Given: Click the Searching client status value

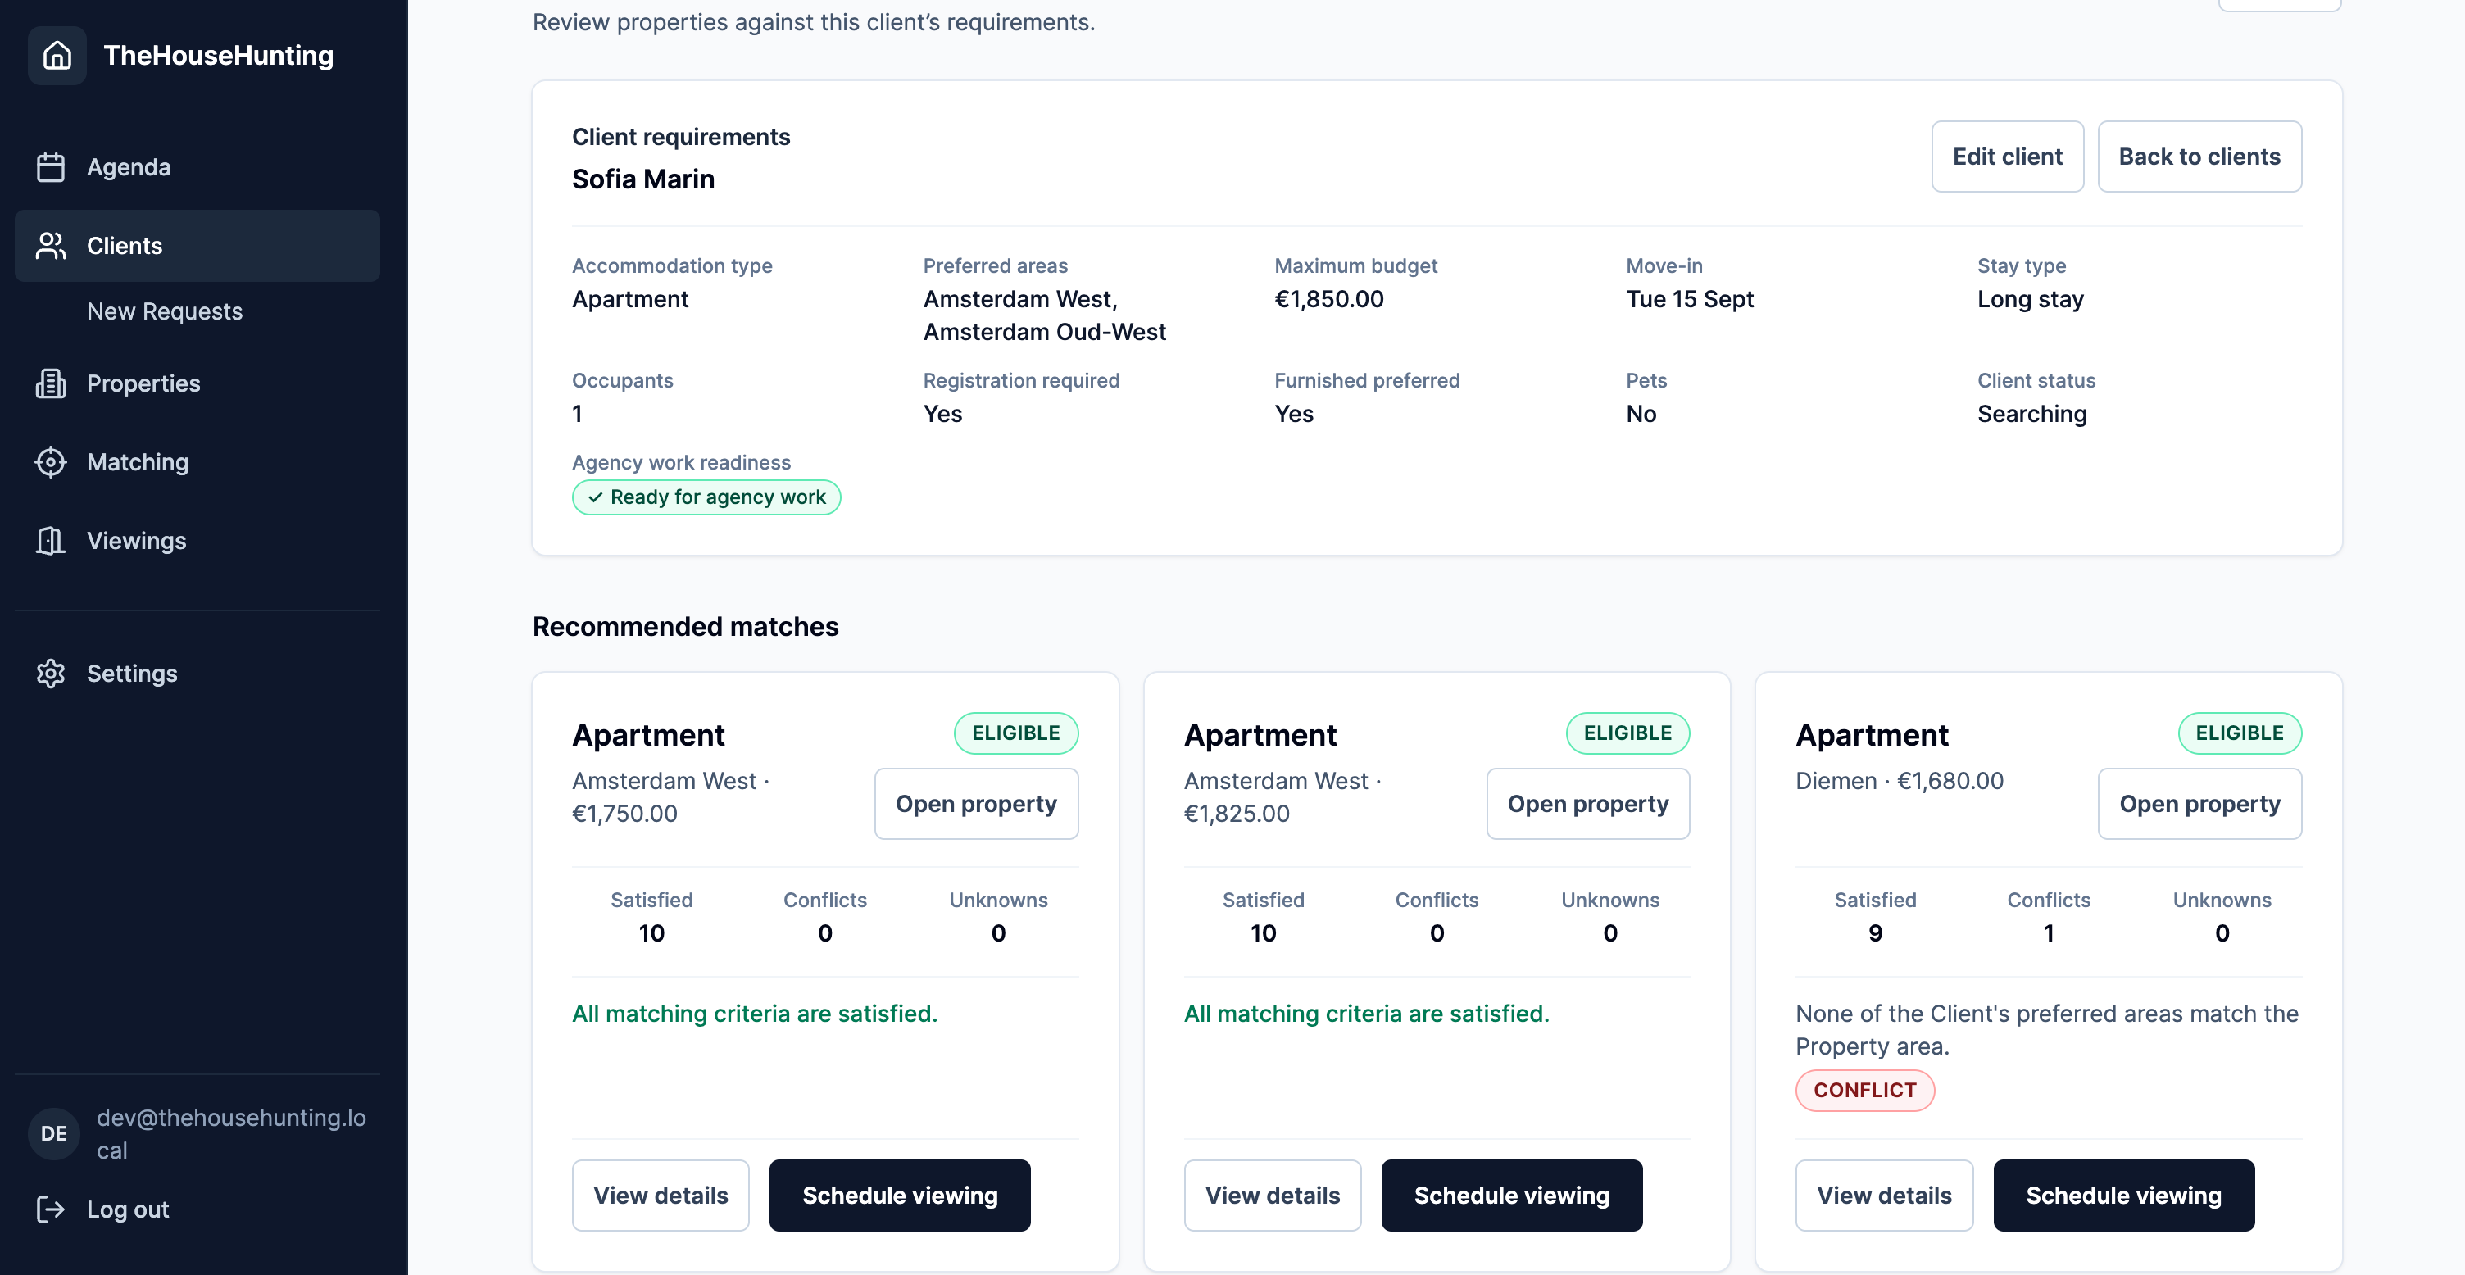Looking at the screenshot, I should pos(2031,413).
